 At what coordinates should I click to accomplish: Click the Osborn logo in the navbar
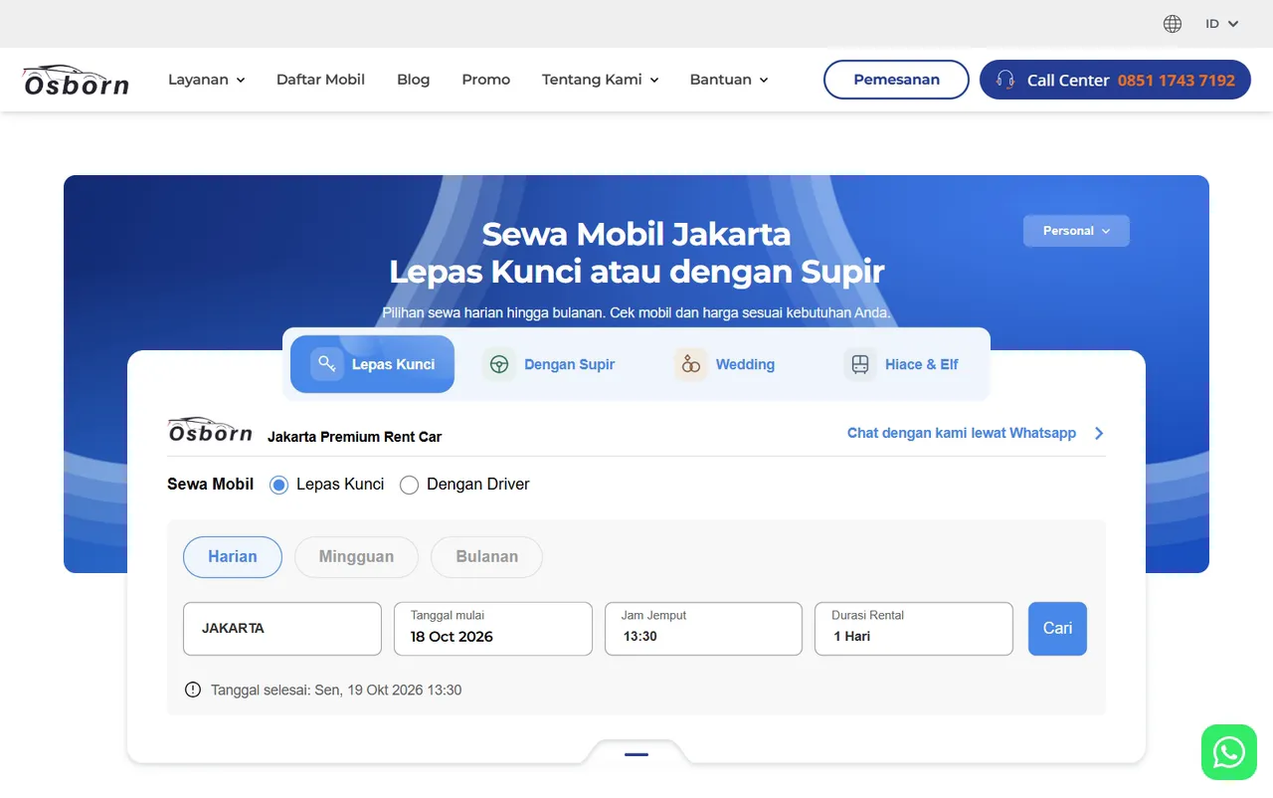coord(76,80)
